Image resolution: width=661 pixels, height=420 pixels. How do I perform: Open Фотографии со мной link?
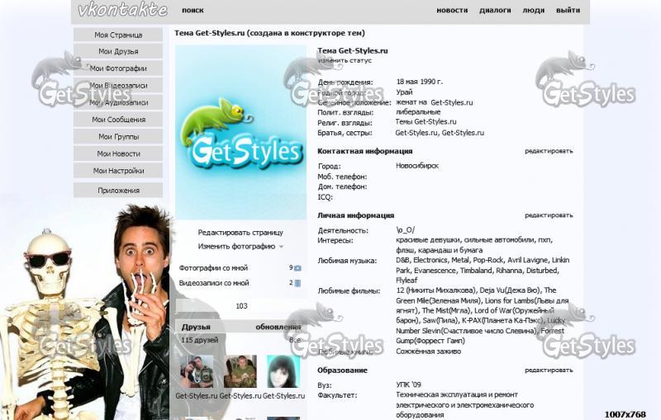213,268
